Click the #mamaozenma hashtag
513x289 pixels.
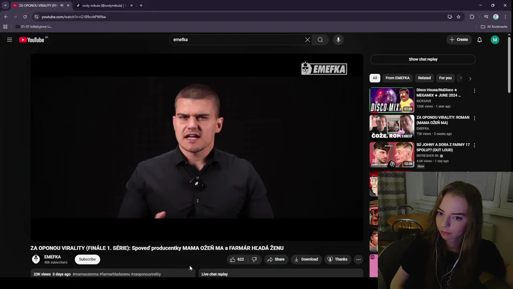click(85, 274)
